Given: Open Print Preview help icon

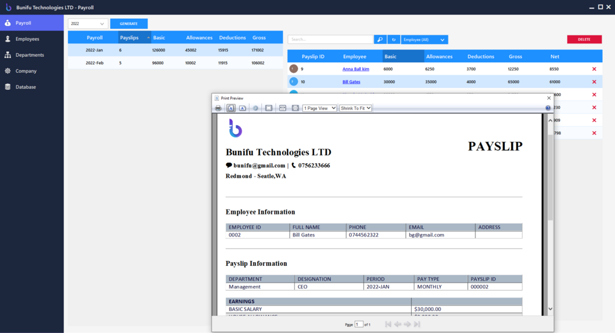Looking at the screenshot, I should point(548,108).
